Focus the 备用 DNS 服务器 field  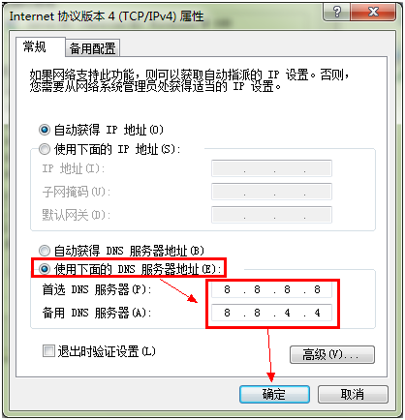tap(271, 313)
